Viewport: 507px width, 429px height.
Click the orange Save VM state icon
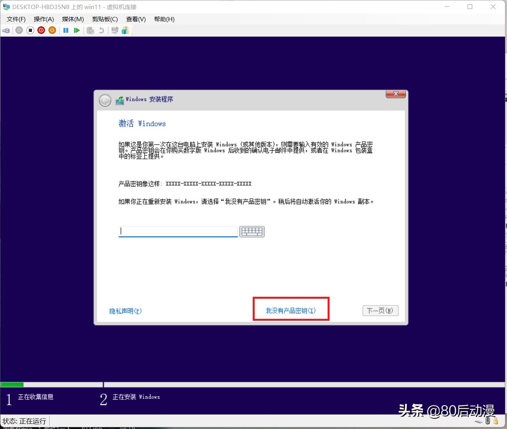click(x=52, y=30)
